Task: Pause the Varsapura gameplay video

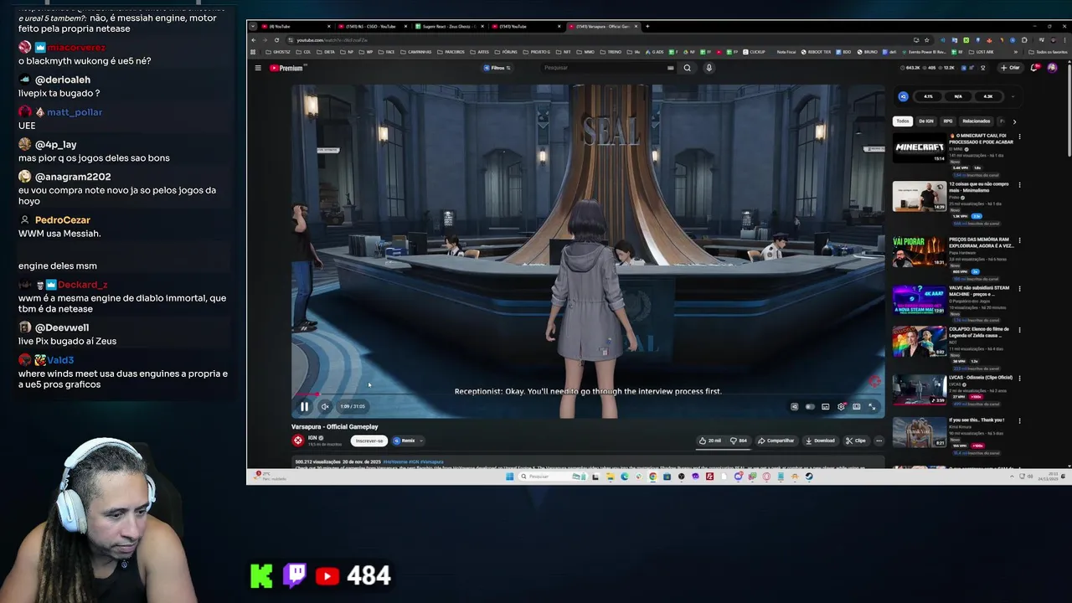Action: 304,406
